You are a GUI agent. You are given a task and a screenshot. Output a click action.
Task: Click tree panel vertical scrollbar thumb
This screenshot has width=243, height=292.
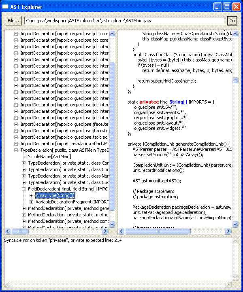pyautogui.click(x=112, y=136)
